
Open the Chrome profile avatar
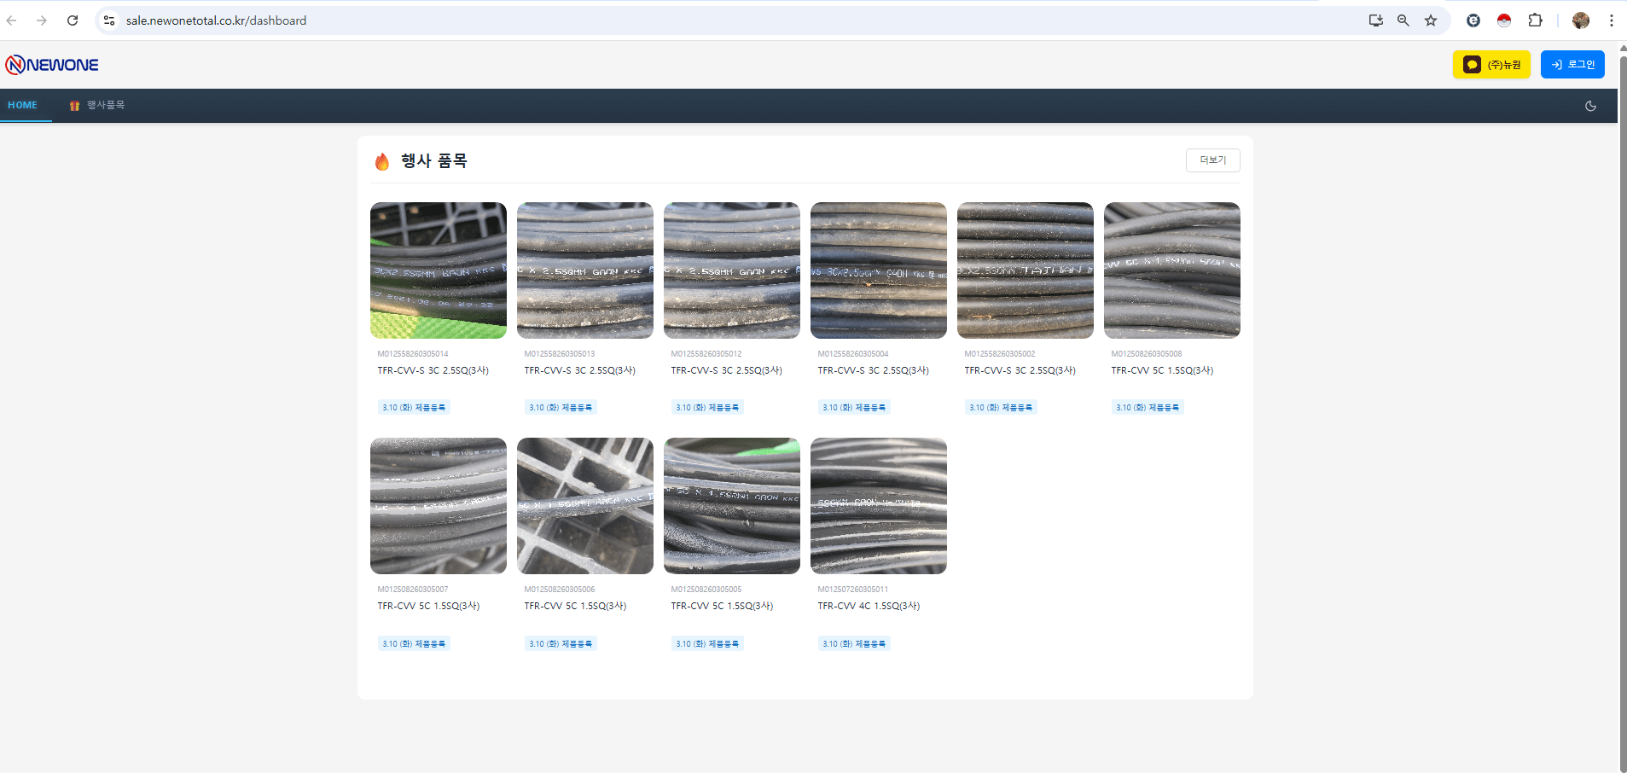pyautogui.click(x=1580, y=20)
